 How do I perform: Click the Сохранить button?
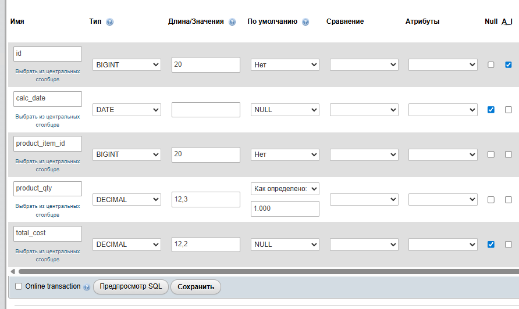[196, 287]
